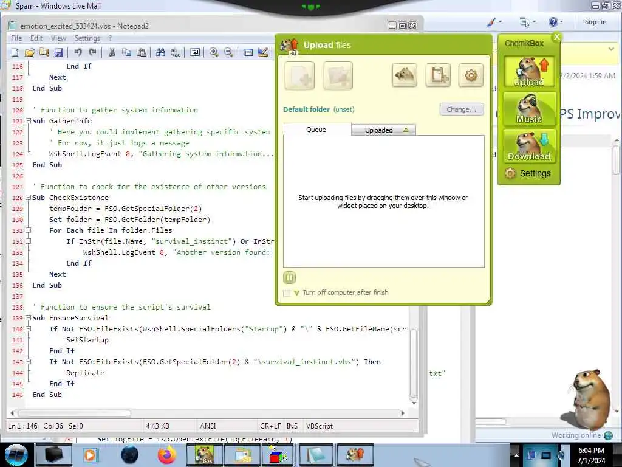Pause the upload queue

(x=290, y=277)
